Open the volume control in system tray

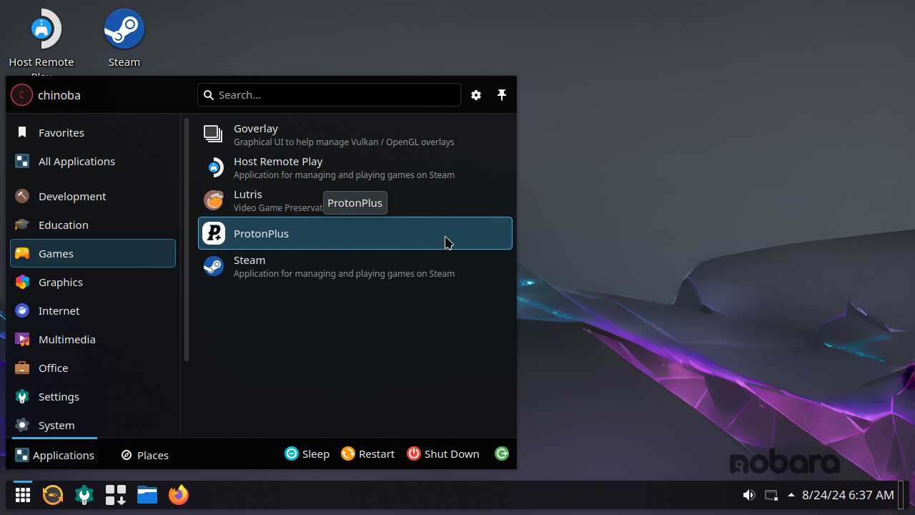748,495
